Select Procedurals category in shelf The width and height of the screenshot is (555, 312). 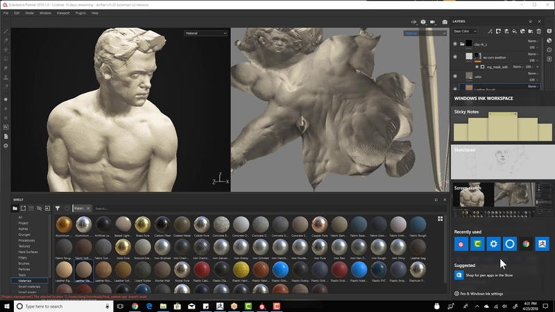coord(26,241)
